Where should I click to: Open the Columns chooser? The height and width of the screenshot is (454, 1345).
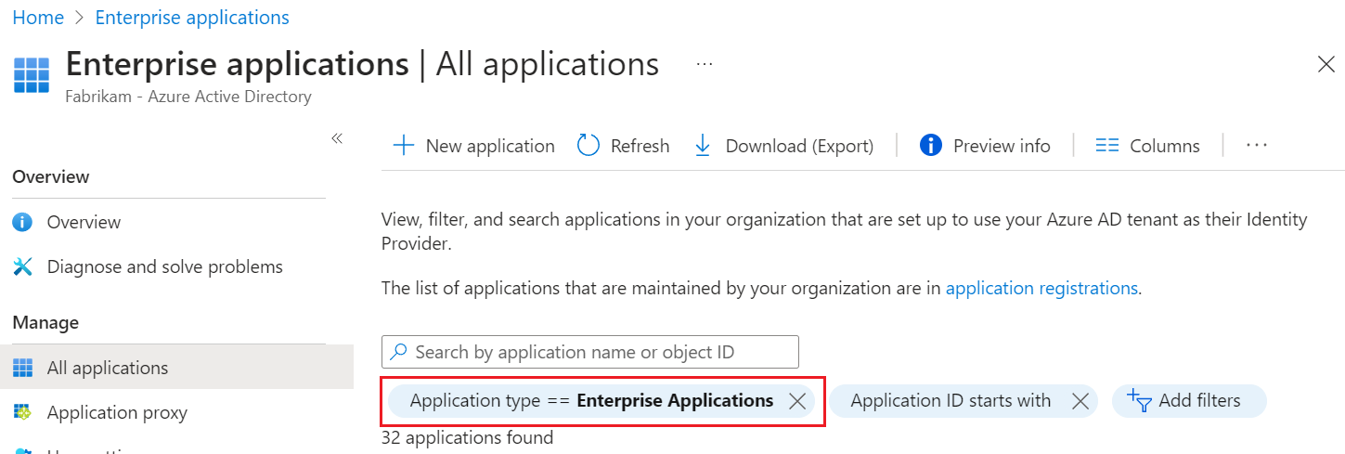point(1148,146)
